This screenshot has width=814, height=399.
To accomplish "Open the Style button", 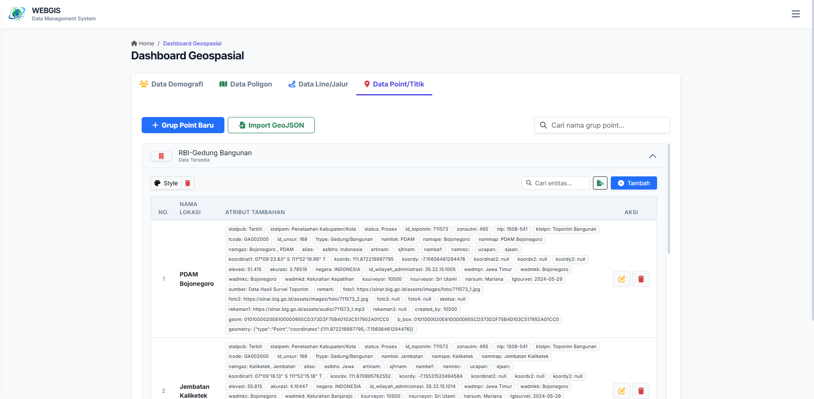I will pyautogui.click(x=166, y=183).
